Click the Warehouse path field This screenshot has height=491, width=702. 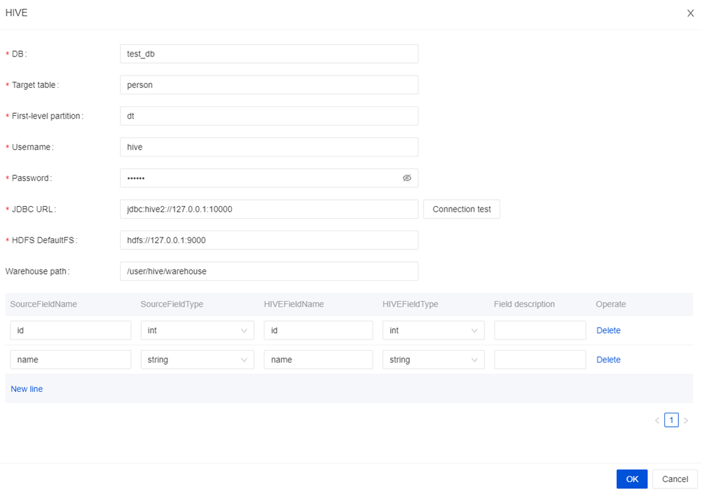click(269, 271)
